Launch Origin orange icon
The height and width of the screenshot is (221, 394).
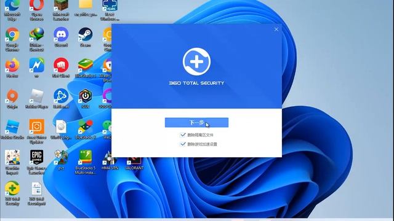coord(12,98)
